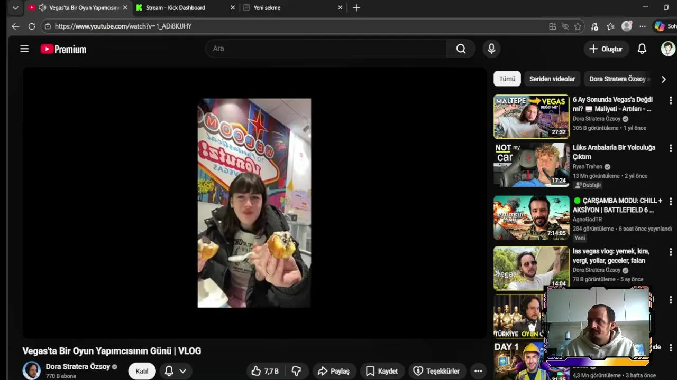Click the Teşekkürler thanks button
The height and width of the screenshot is (380, 677).
coord(436,371)
